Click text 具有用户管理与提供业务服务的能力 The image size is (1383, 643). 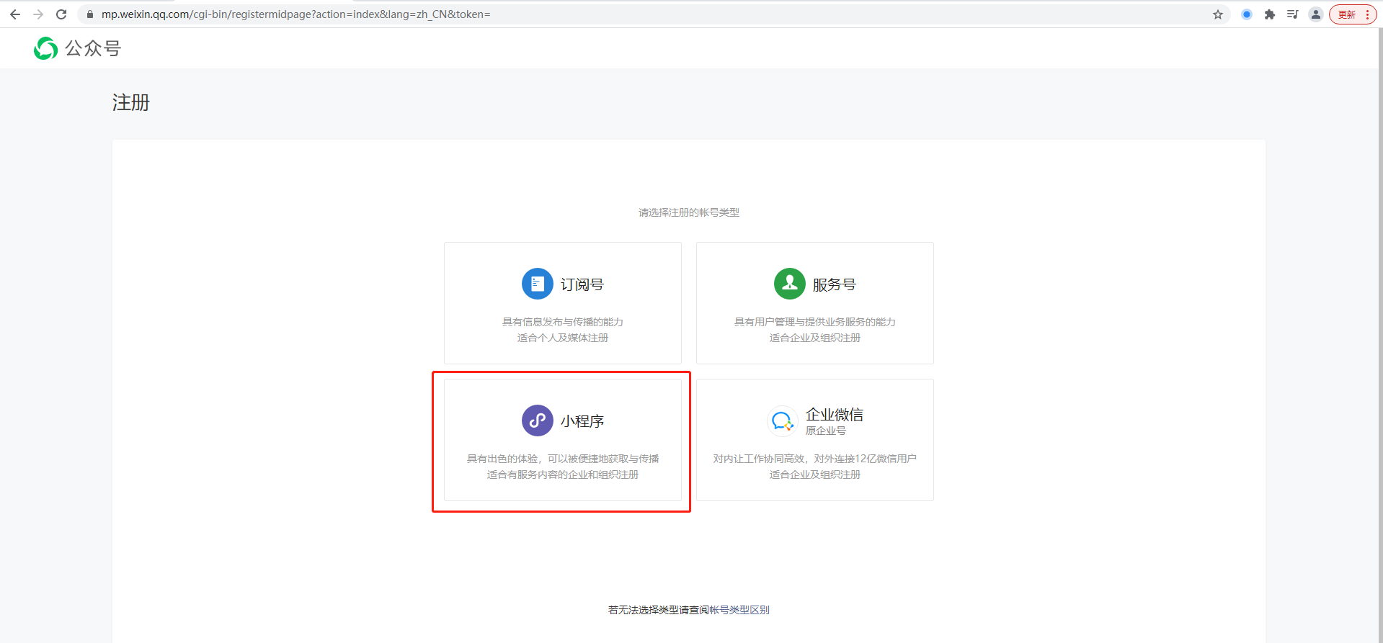[x=815, y=322]
